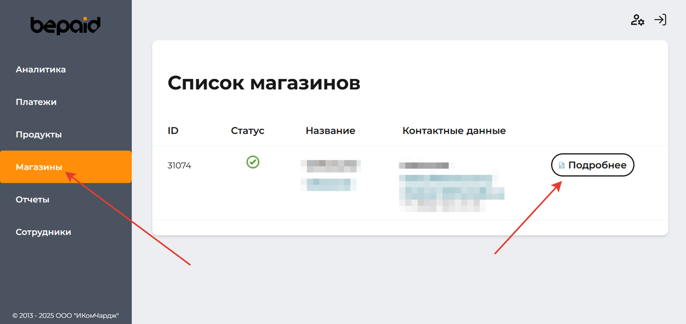Viewport: 686px width, 324px height.
Task: Click the Подробнее button for shop 31074
Action: click(x=592, y=165)
